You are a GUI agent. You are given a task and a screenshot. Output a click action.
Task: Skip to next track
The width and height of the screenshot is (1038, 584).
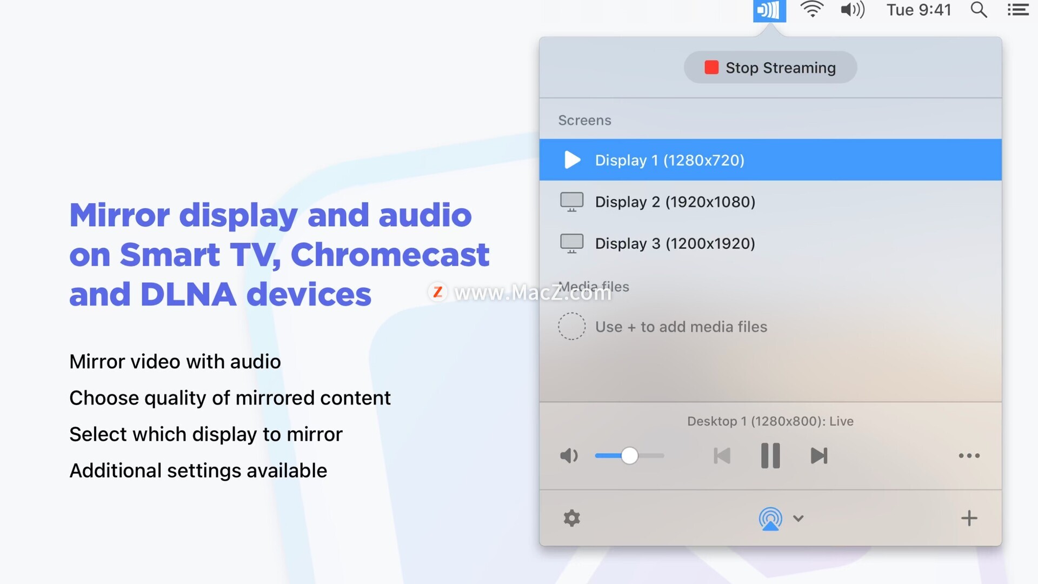click(x=819, y=456)
